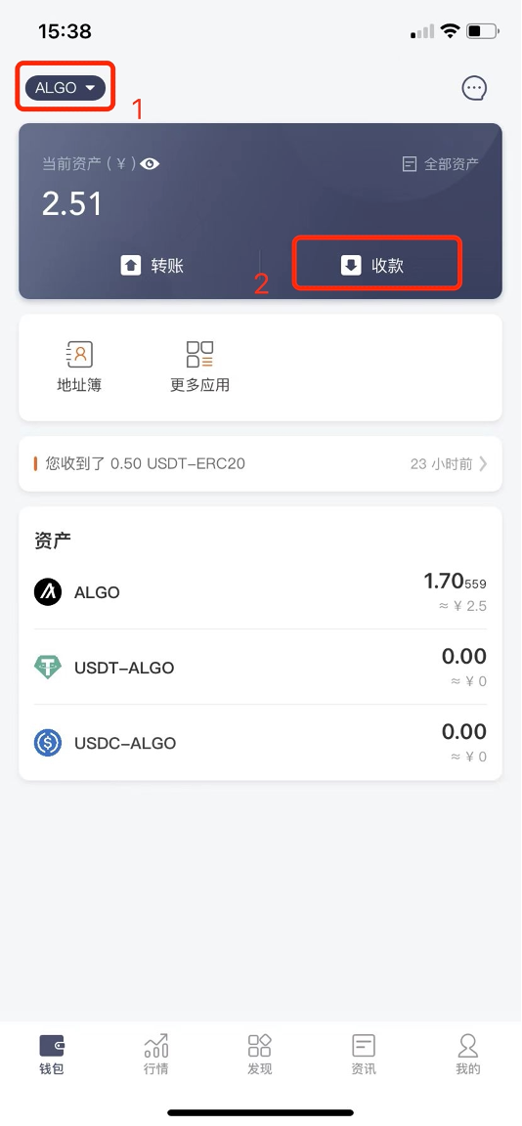Switch to the 行情 market tab
Screen dimensions: 522x1126
coord(155,1055)
